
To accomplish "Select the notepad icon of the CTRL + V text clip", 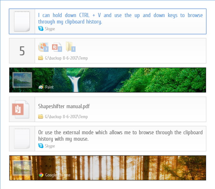I will (x=22, y=21).
